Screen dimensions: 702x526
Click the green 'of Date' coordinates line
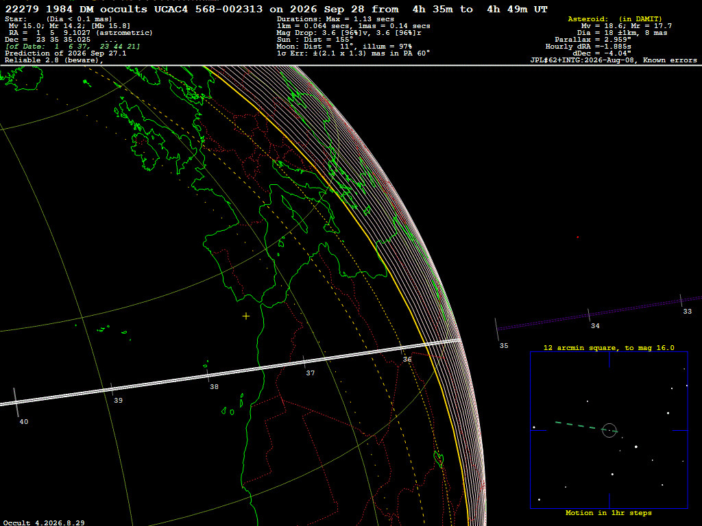[x=73, y=46]
